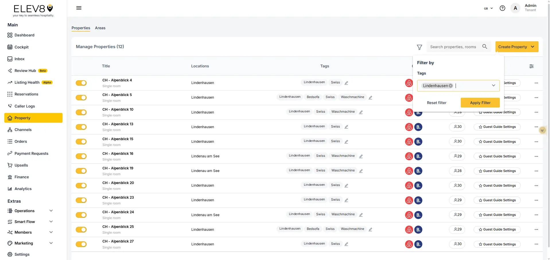
Task: Edit tags for CH - Alpenblick 25
Action: (x=370, y=229)
